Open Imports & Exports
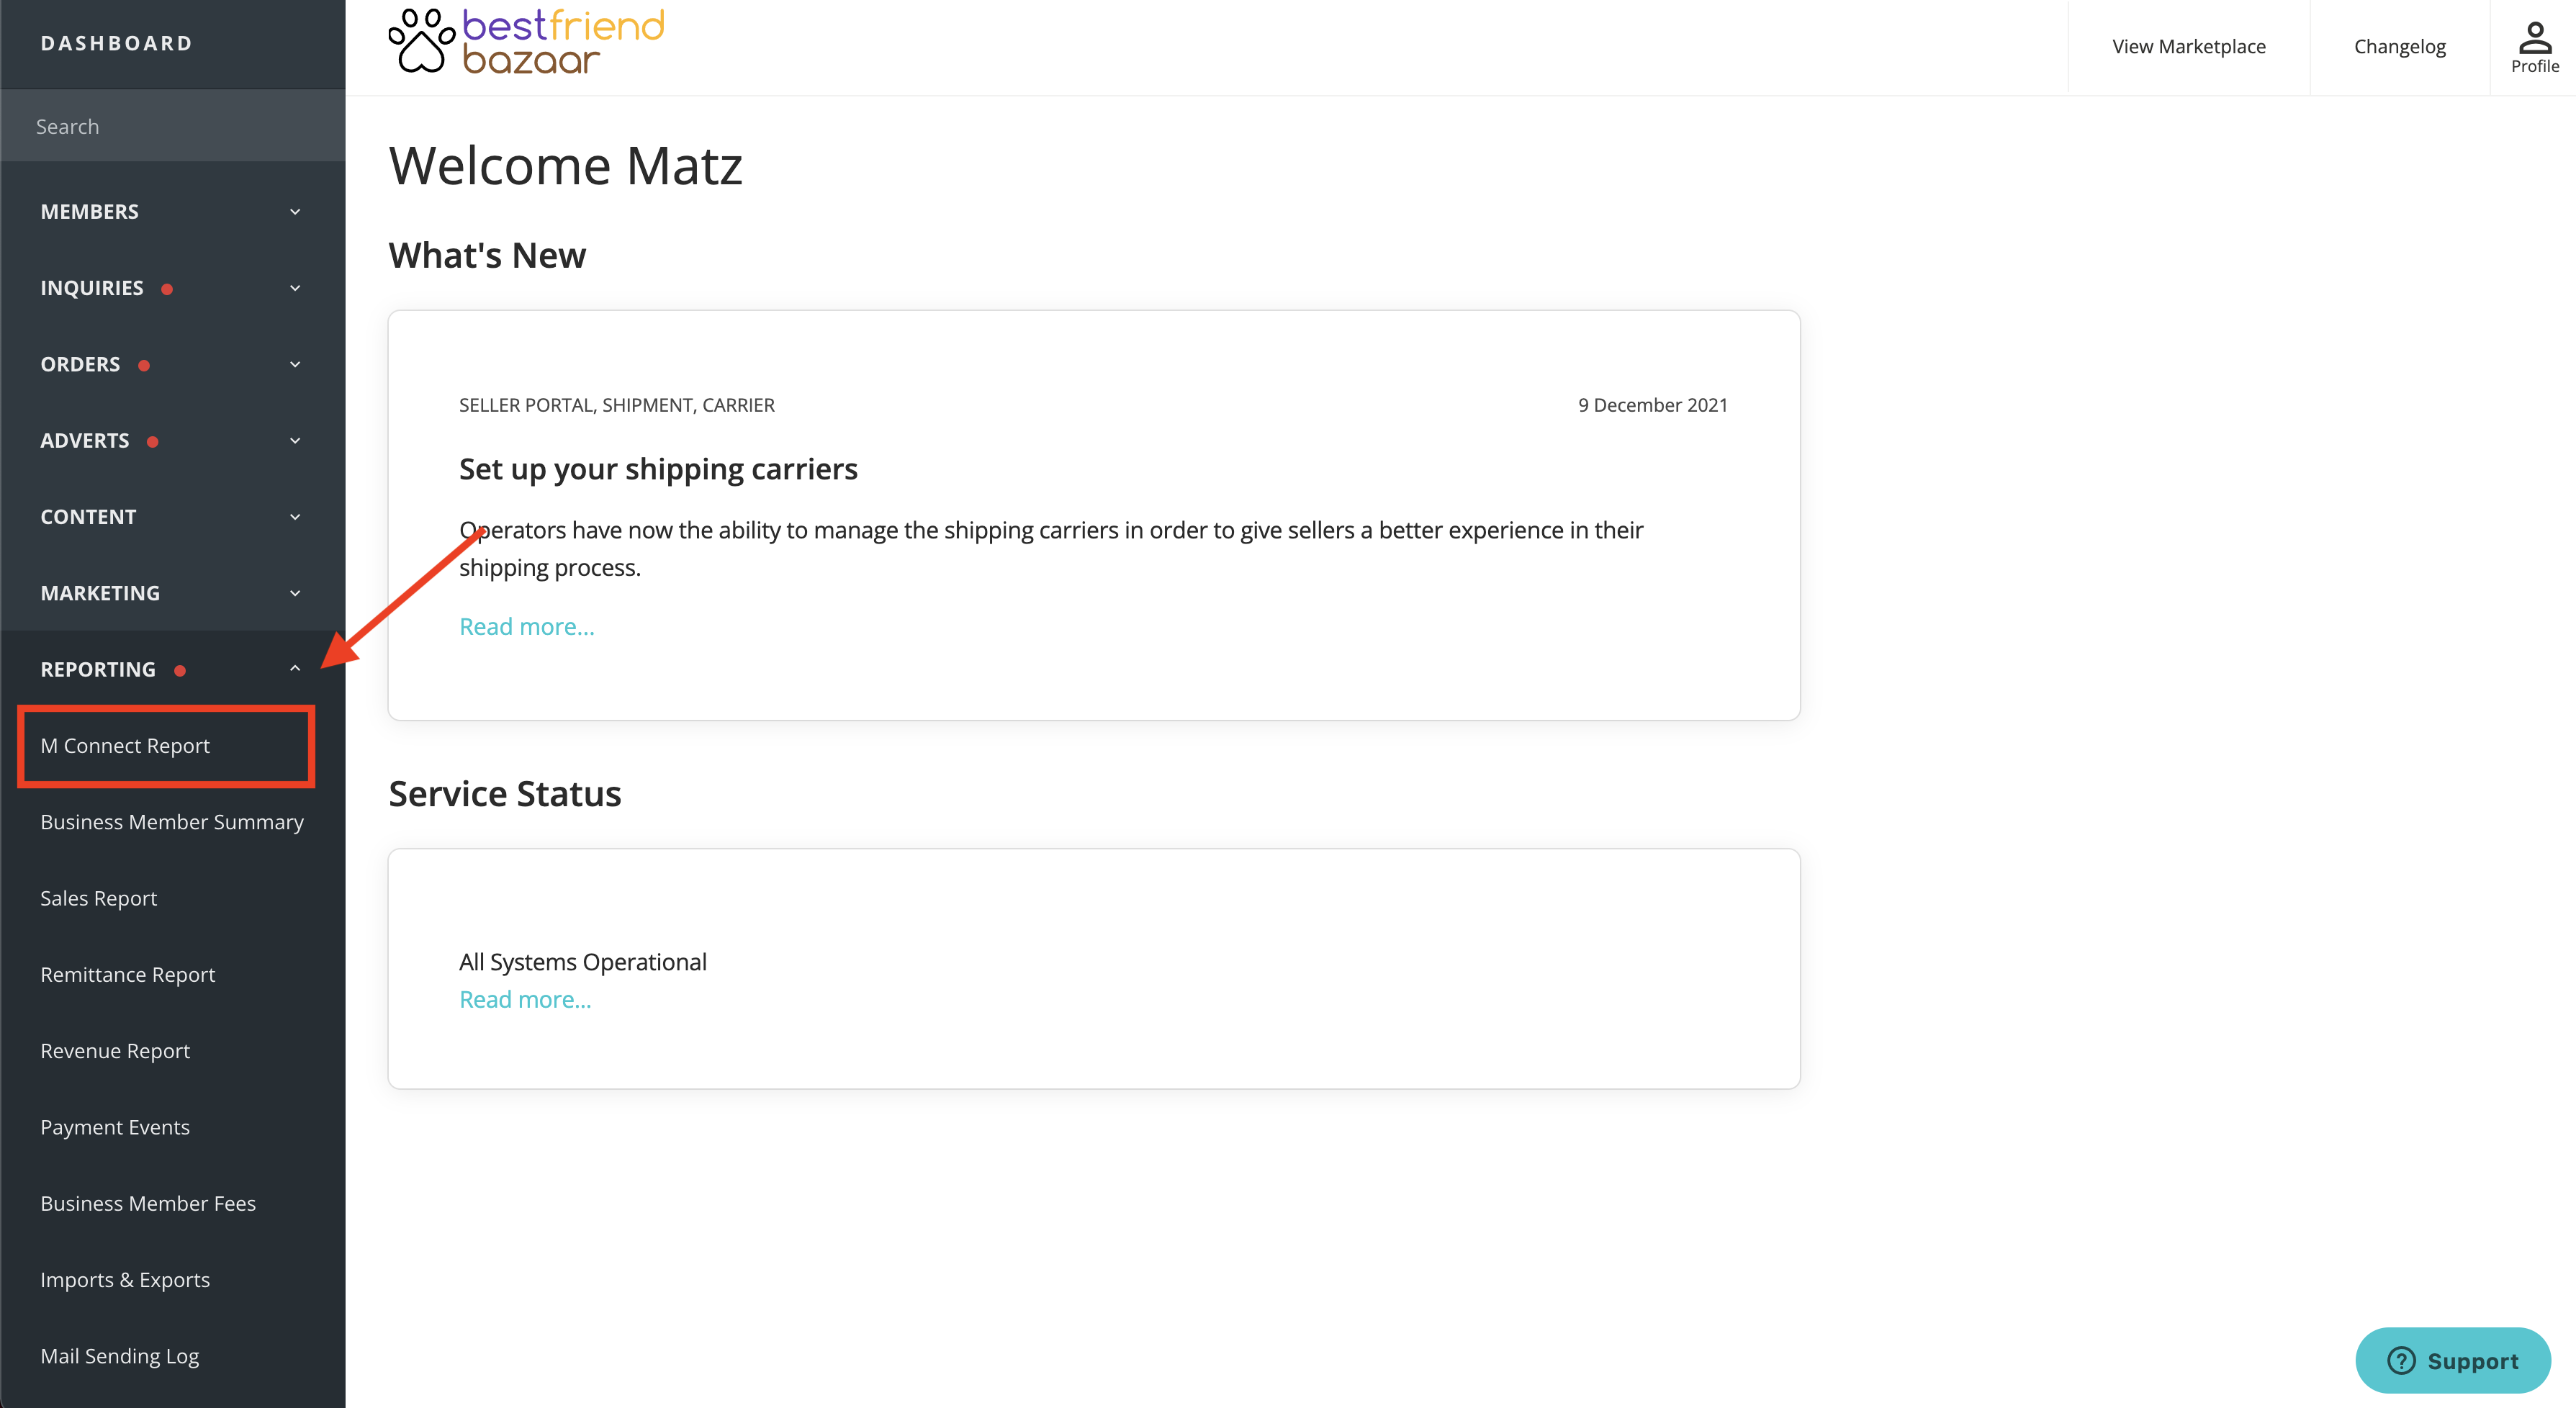 coord(125,1280)
